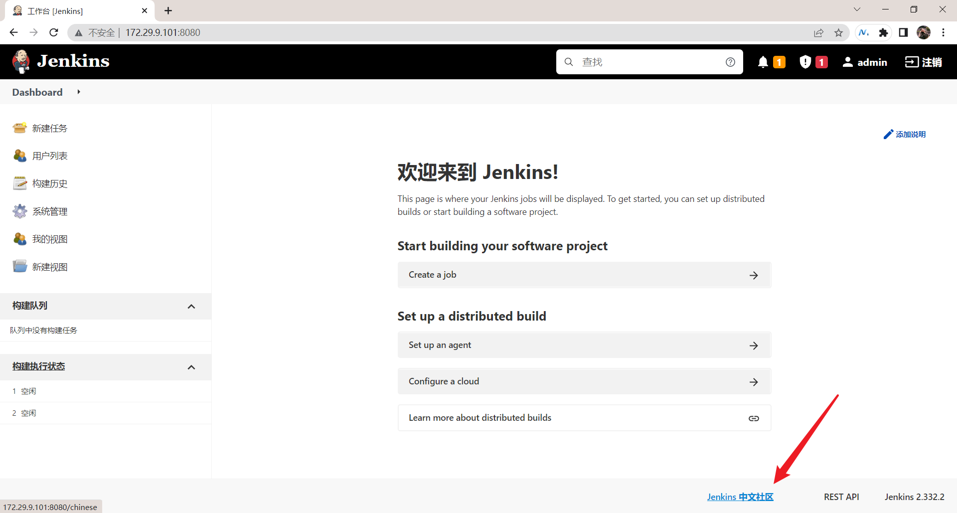Click the 队列中没有构建任务 text
Image resolution: width=957 pixels, height=513 pixels.
(43, 330)
